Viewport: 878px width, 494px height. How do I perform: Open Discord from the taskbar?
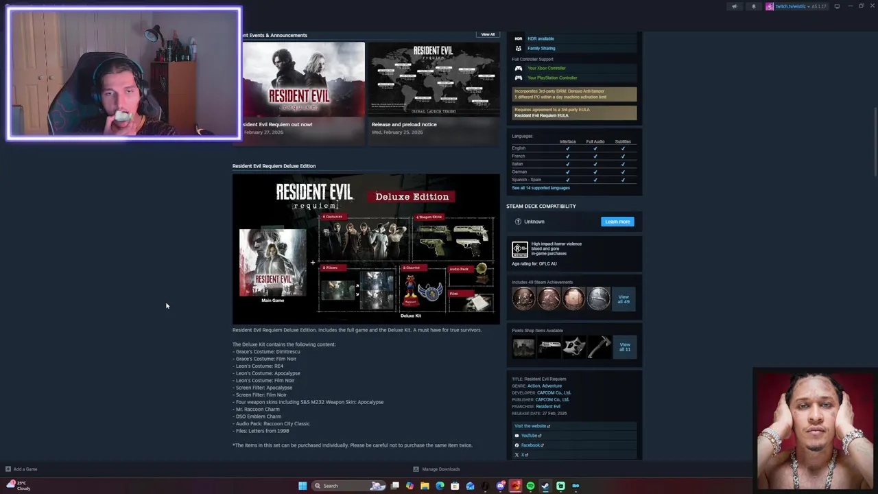(x=500, y=486)
